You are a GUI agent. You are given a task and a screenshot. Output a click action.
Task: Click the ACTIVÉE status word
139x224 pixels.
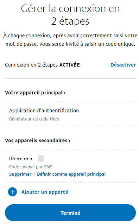pyautogui.click(x=70, y=65)
